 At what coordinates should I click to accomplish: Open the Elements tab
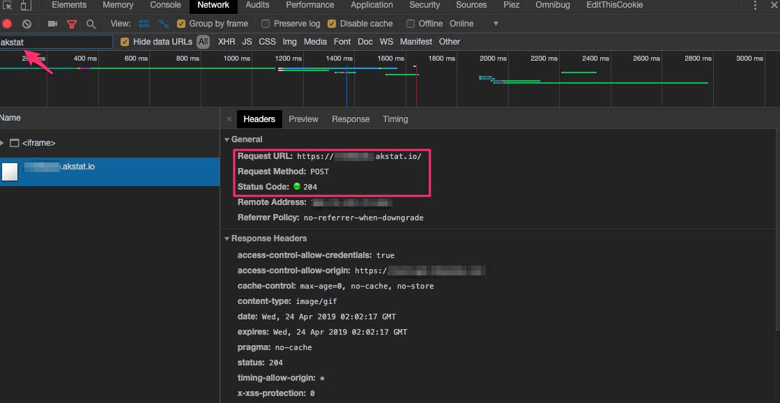pos(69,6)
